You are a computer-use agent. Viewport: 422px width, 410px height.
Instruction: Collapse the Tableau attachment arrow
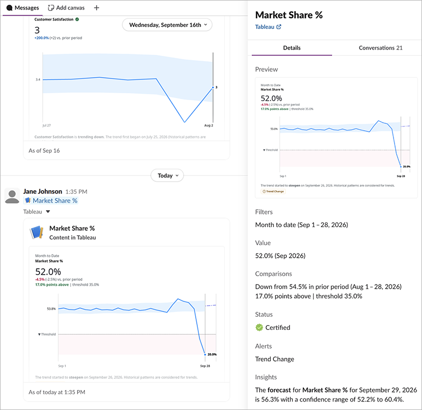click(x=48, y=211)
